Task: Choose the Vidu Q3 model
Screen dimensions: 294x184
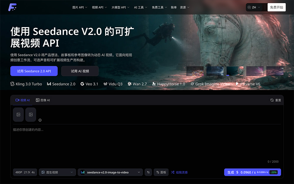Action: pos(113,84)
